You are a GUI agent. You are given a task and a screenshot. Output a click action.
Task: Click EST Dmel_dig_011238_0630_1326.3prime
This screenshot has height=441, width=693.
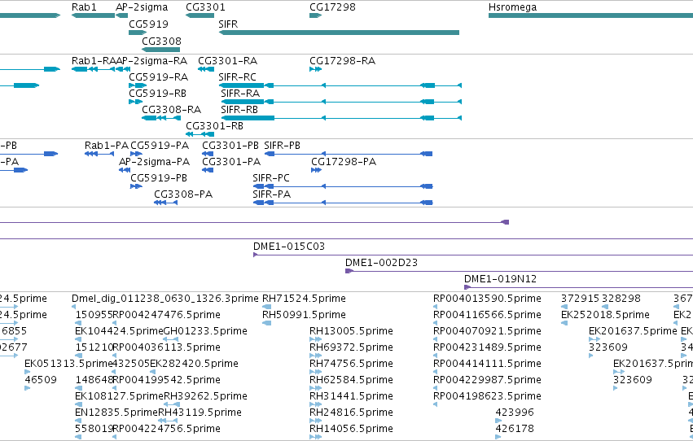coord(74,307)
